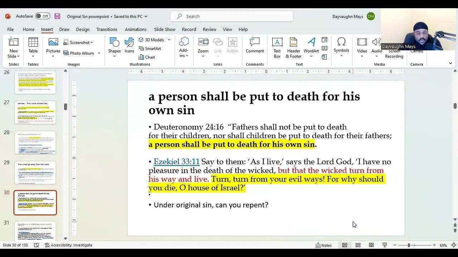Expand the Video dropdown arrow
Screen dimensions: 458x257
362,56
